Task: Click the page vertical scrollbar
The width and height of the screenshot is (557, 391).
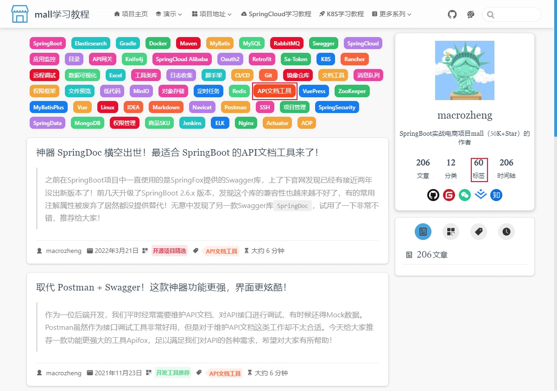Action: point(556,69)
